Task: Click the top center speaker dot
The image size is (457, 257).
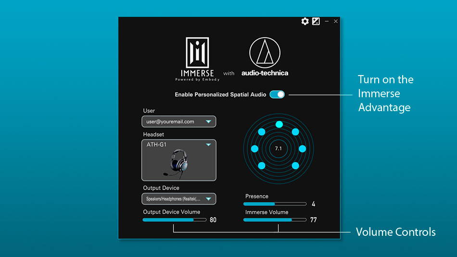Action: pyautogui.click(x=279, y=125)
